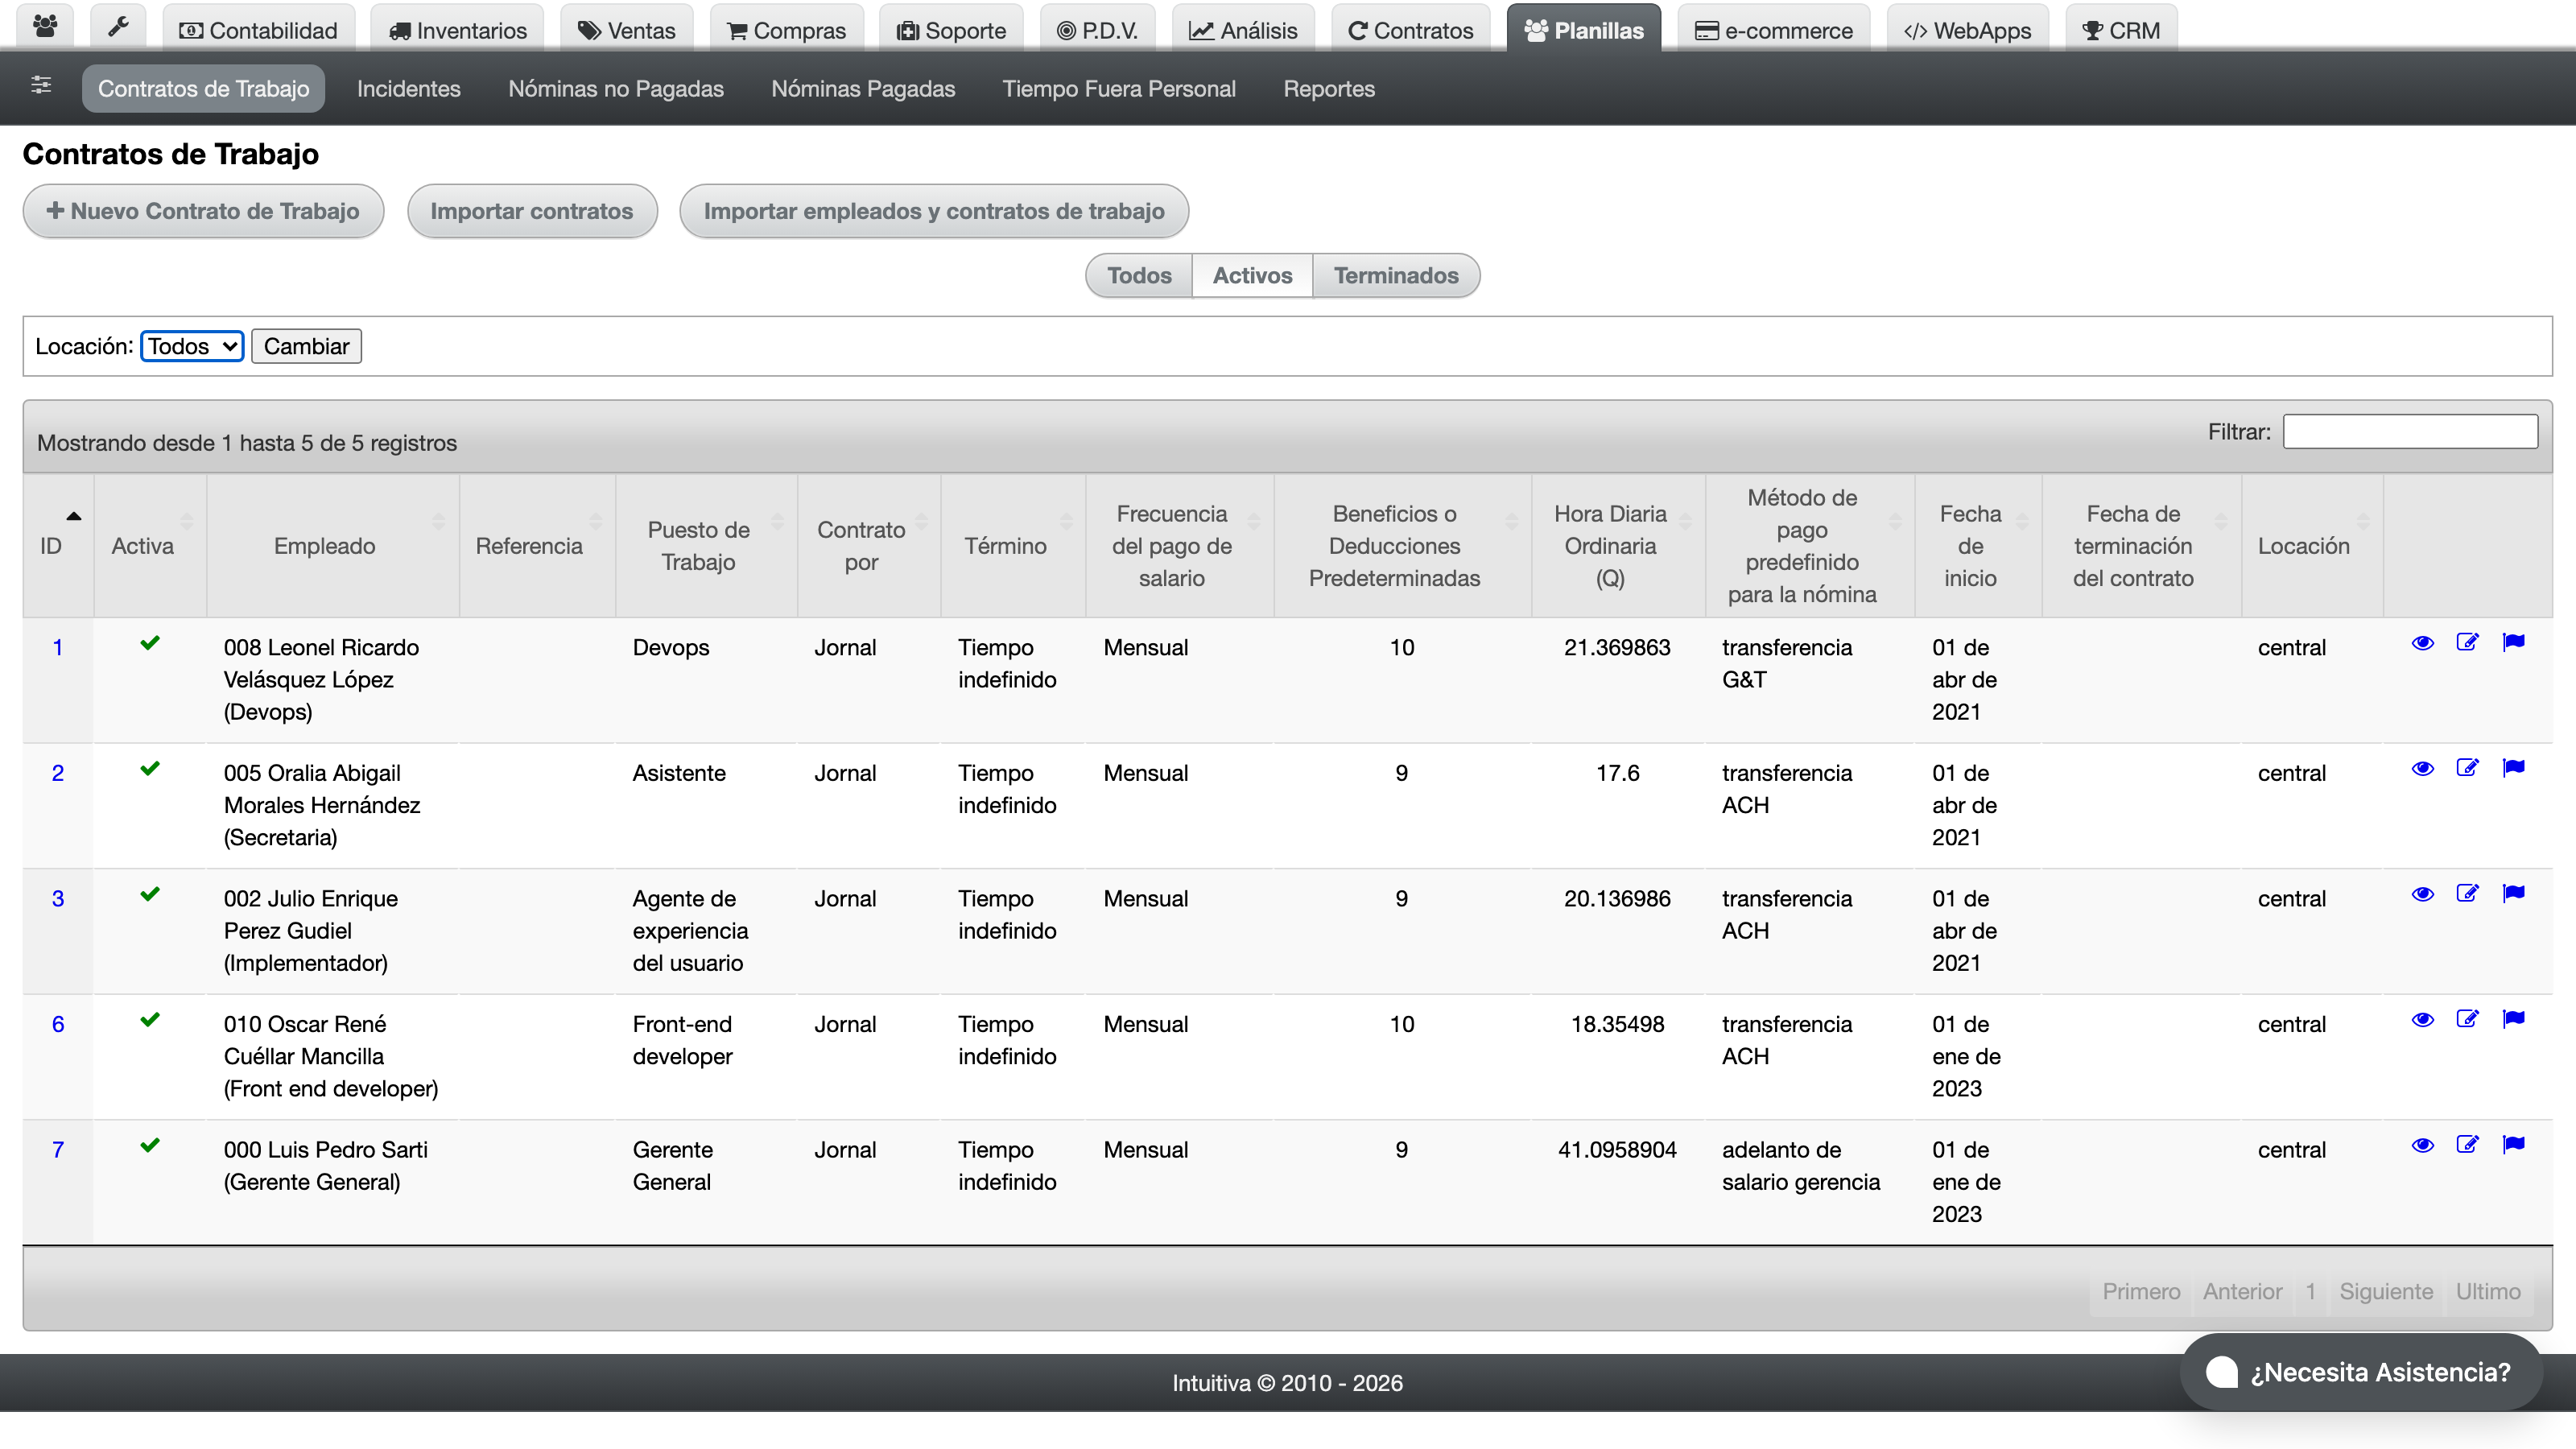Sort by Hora Diaria Ordinaria column
Screen dimensions: 2576x1449
click(x=1618, y=546)
